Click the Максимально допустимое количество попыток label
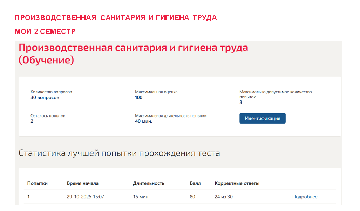 point(276,94)
